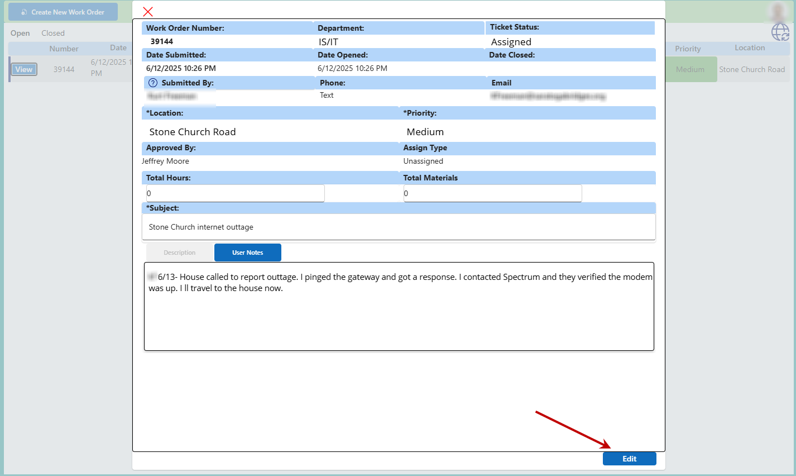The image size is (796, 476).
Task: Switch to the Description tab
Action: [179, 253]
